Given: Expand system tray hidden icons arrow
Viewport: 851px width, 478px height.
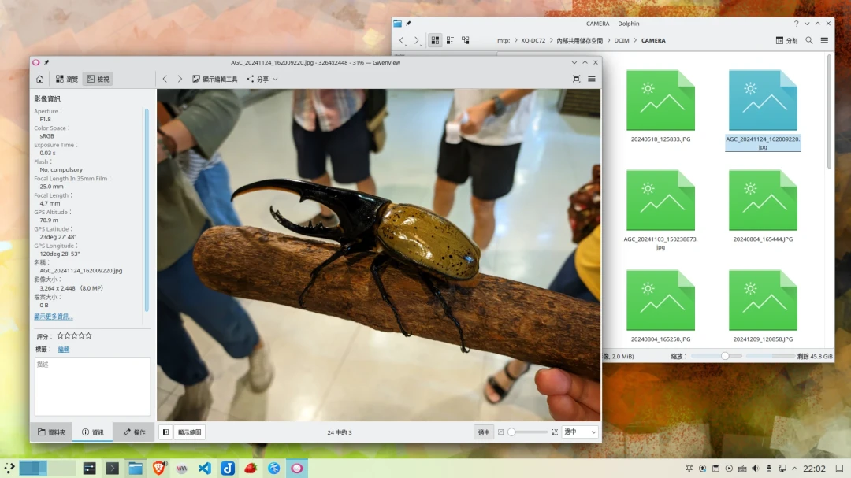Looking at the screenshot, I should coord(793,469).
